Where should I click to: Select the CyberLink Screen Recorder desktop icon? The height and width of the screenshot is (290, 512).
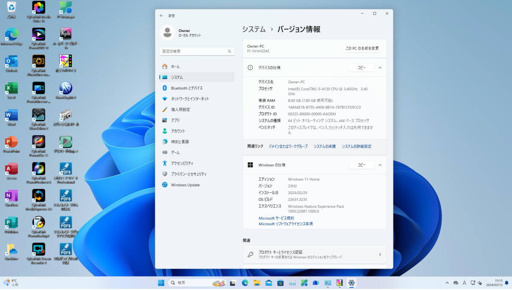38,253
